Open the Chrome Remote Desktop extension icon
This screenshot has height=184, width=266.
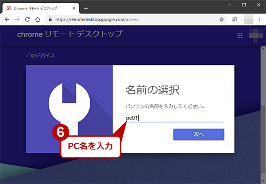[234, 19]
